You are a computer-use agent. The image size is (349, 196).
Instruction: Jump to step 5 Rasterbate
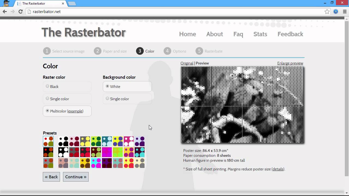click(x=209, y=51)
